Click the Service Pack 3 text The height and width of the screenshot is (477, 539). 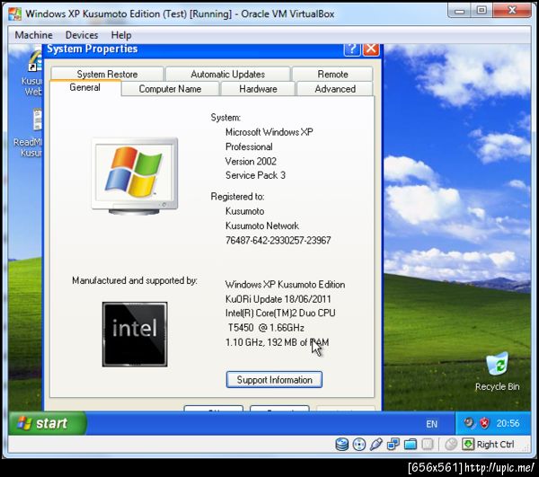coord(255,175)
